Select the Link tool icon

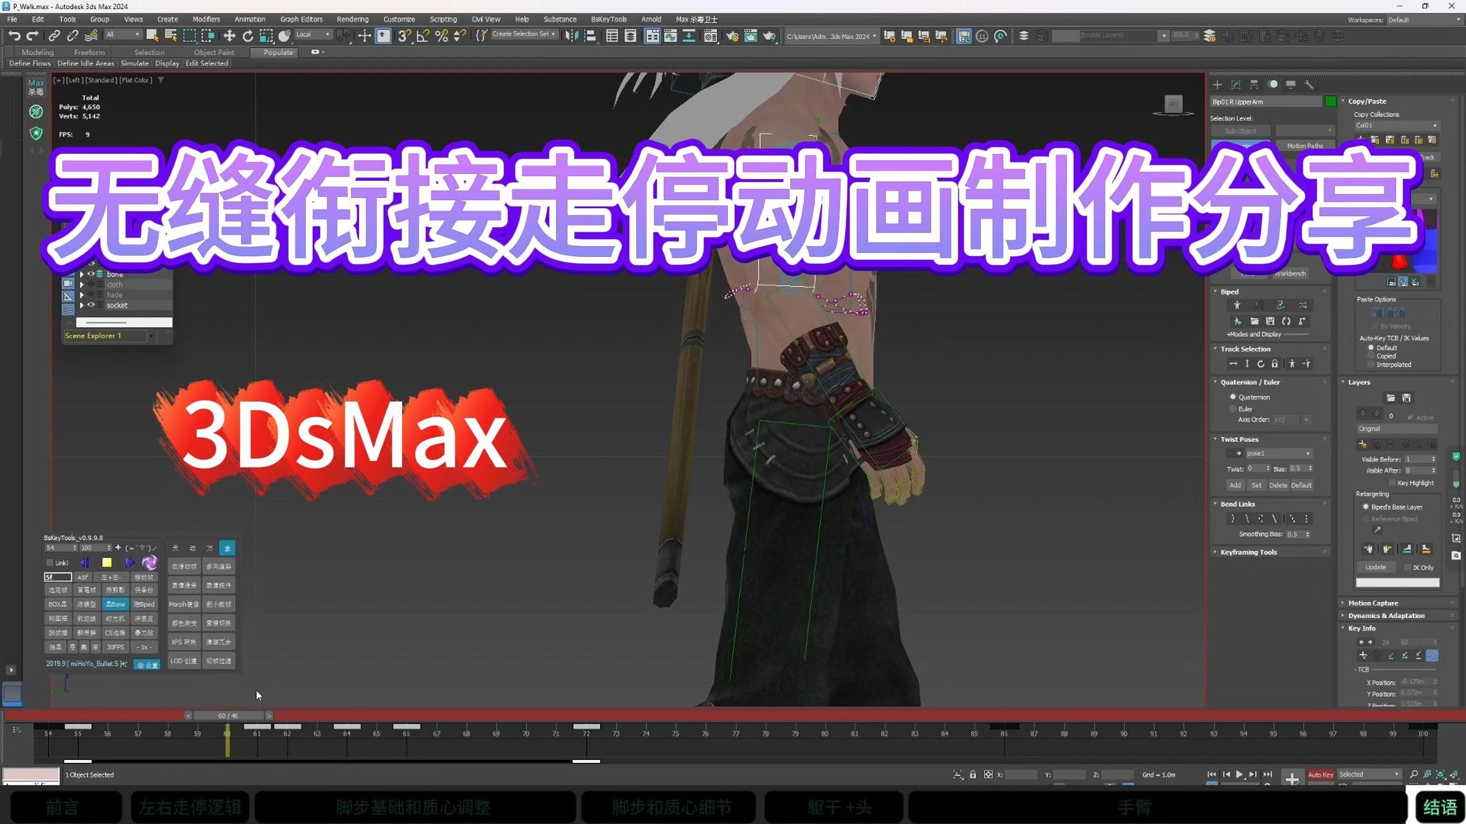pyautogui.click(x=54, y=35)
